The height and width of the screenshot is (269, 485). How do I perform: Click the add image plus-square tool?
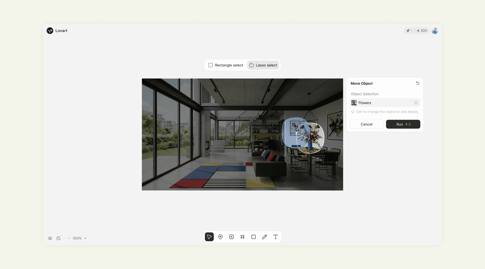click(x=231, y=237)
